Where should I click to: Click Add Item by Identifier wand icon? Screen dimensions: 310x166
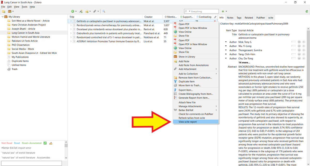pyautogui.click(x=81, y=11)
